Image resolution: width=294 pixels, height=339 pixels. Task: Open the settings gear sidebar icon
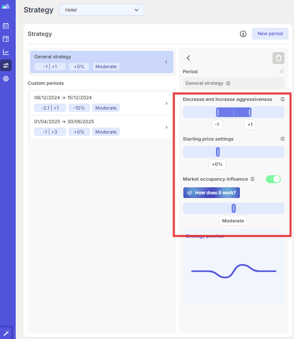6,79
